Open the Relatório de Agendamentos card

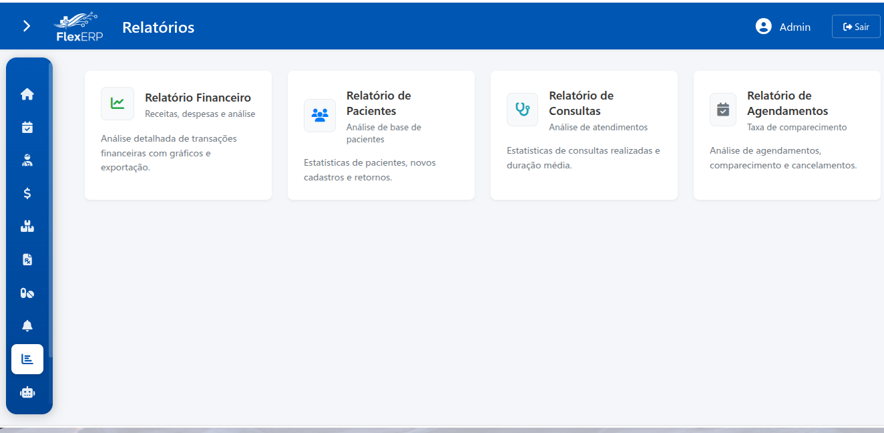click(x=787, y=134)
